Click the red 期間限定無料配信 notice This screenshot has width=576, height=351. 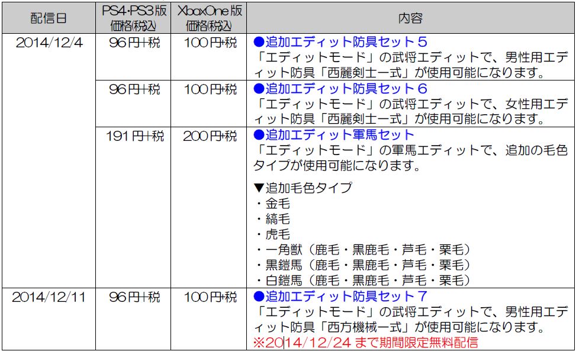[365, 343]
